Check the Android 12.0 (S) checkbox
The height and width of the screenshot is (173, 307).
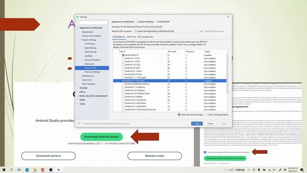123,58
